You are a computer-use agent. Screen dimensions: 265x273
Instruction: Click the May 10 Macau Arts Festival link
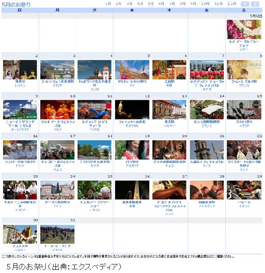click(x=57, y=124)
